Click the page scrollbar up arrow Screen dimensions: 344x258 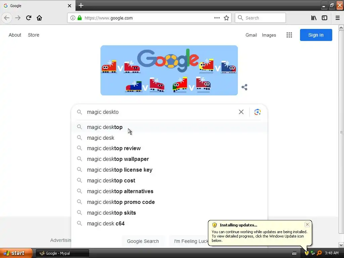coord(341,28)
